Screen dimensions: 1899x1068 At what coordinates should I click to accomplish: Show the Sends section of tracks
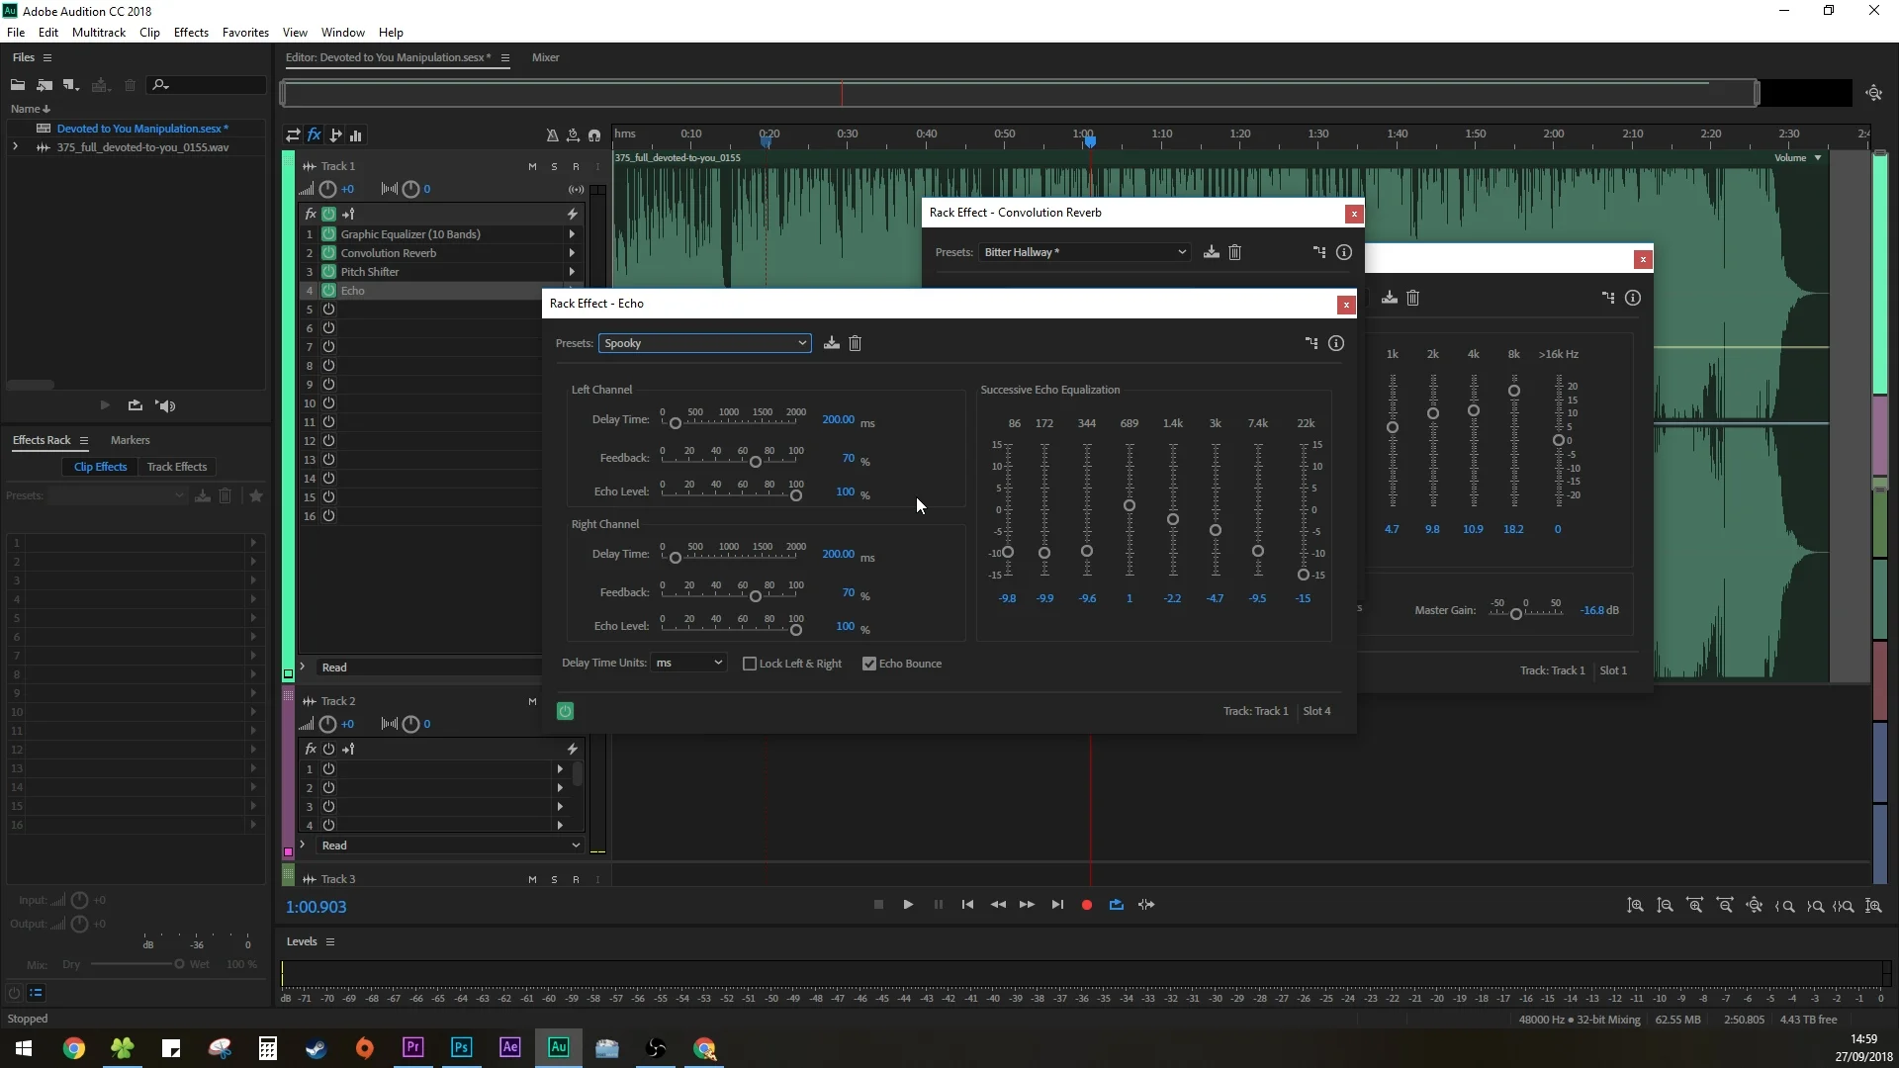[x=335, y=135]
